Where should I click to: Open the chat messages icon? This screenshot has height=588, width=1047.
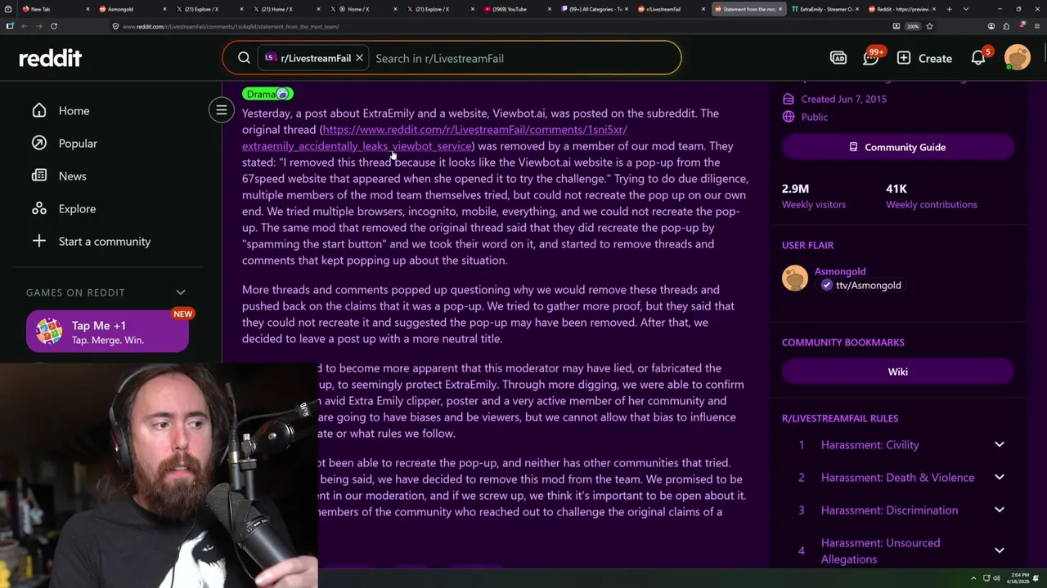(872, 57)
